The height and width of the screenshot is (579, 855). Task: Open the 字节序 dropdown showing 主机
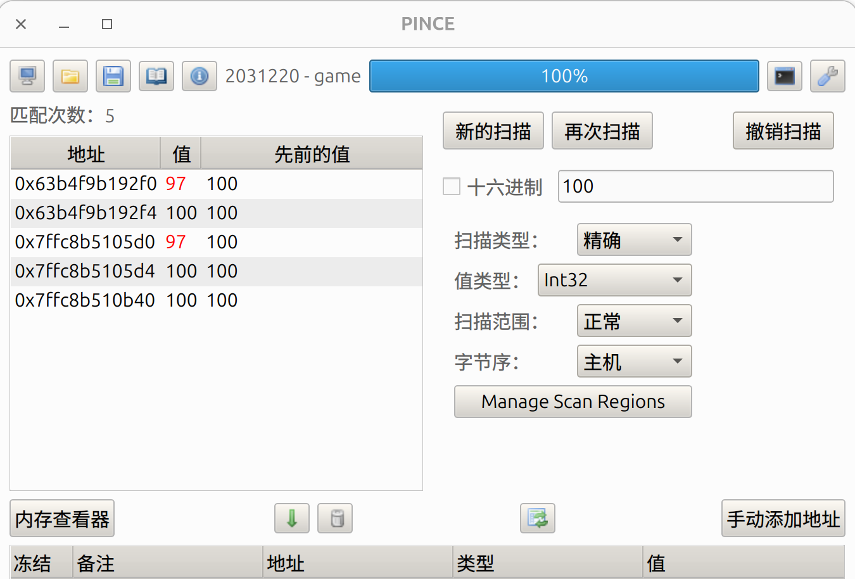(x=634, y=362)
